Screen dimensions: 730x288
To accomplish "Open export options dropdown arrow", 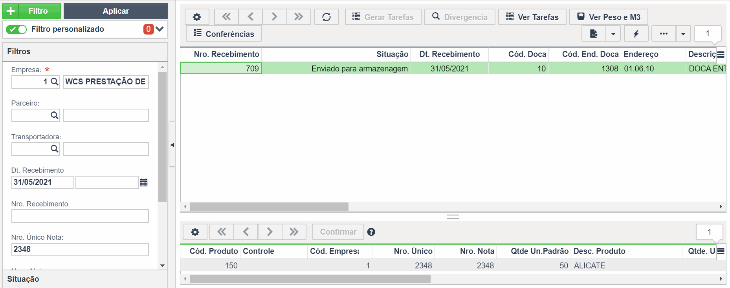I will (613, 34).
